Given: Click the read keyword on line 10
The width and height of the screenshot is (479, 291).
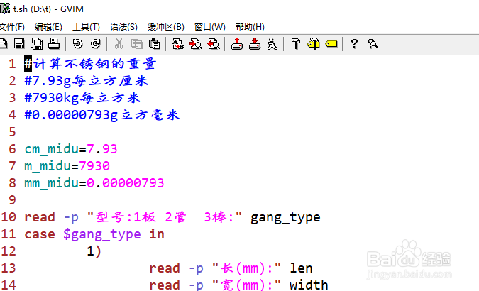Looking at the screenshot, I should [40, 217].
